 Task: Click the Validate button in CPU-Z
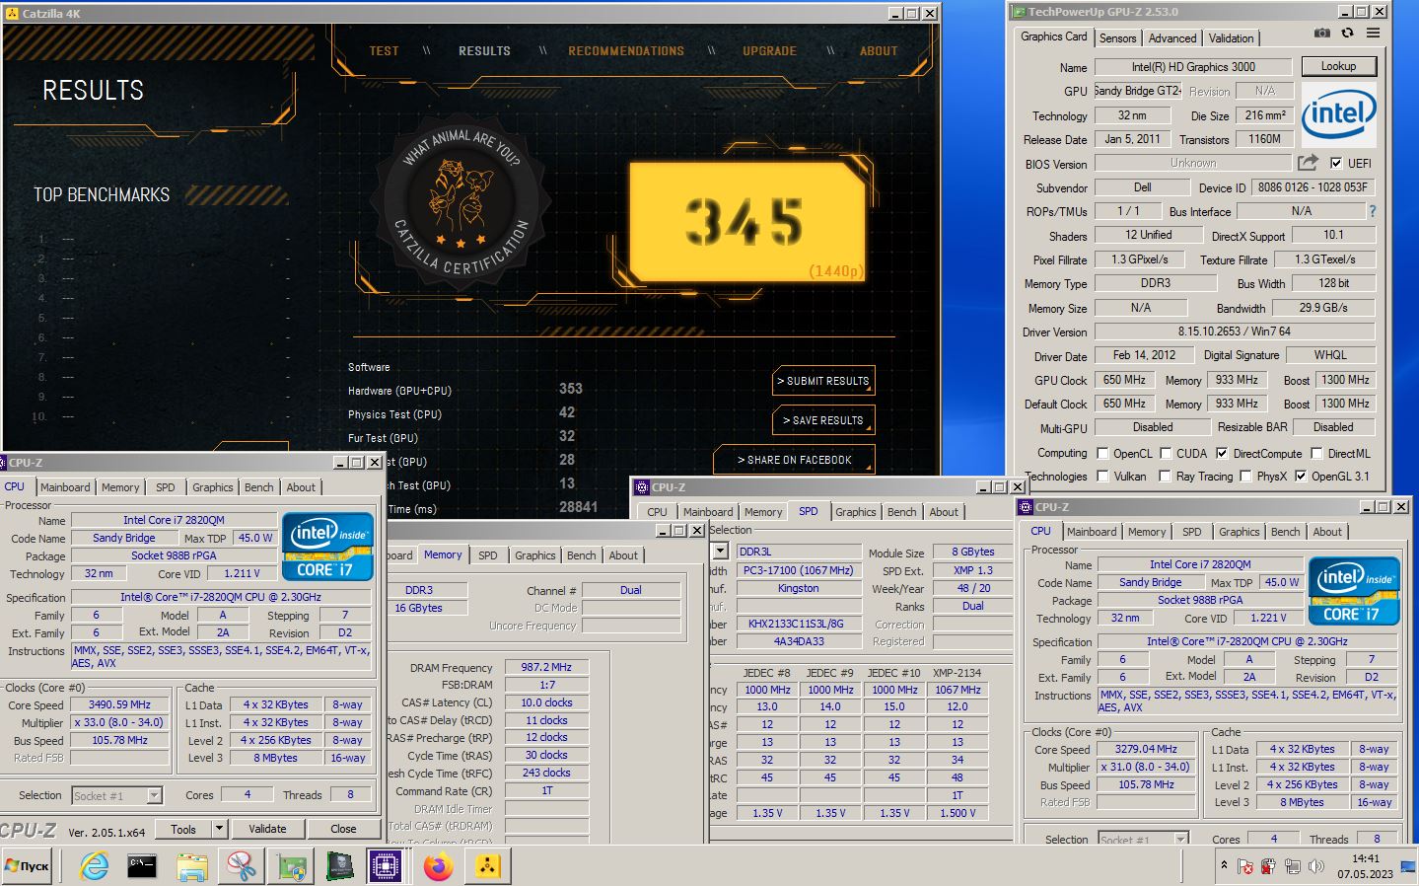(x=267, y=829)
